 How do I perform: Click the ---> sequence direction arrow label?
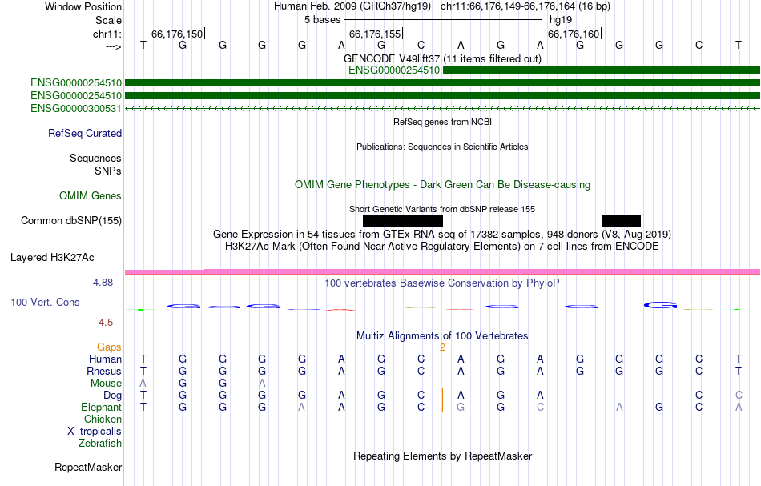click(x=114, y=46)
